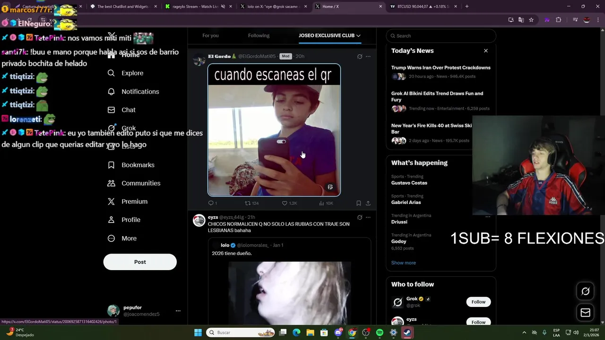605x340 pixels.
Task: Open @lolomorales_ quoted post author
Action: point(253,245)
